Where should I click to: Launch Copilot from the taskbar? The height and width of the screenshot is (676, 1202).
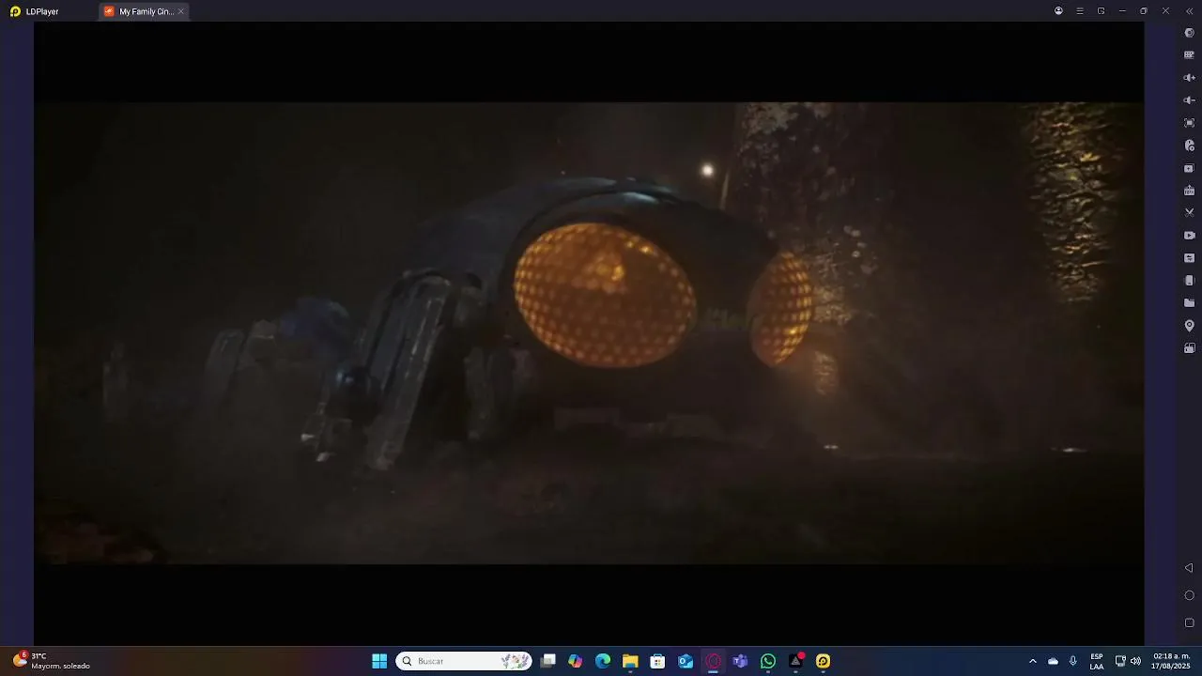tap(576, 661)
